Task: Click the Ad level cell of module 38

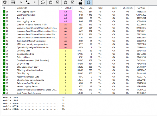Action: tap(65, 21)
